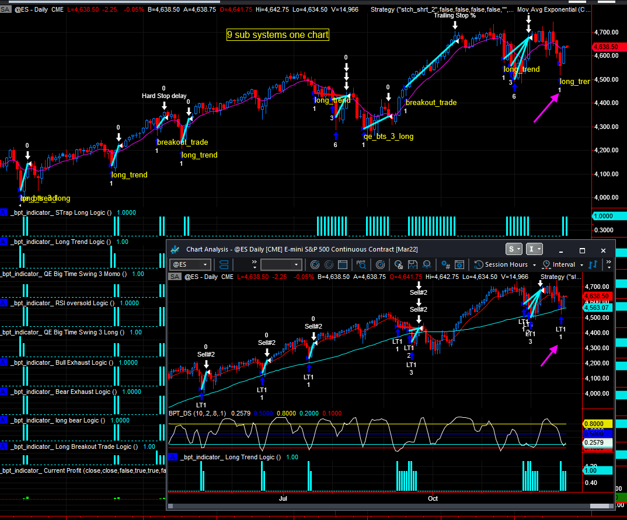Click the A badge beside Bull Exhaust Logic

[4, 362]
